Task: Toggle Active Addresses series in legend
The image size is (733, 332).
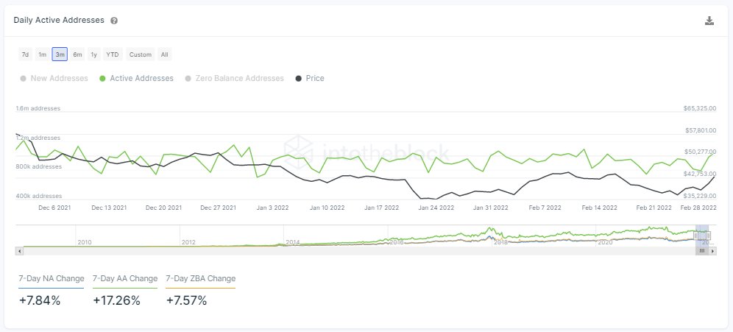Action: click(x=136, y=79)
